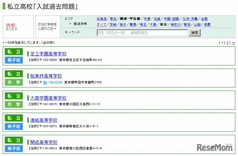
Task: Click address 東京都新宿区大久保3-6-1
Action: [78, 126]
